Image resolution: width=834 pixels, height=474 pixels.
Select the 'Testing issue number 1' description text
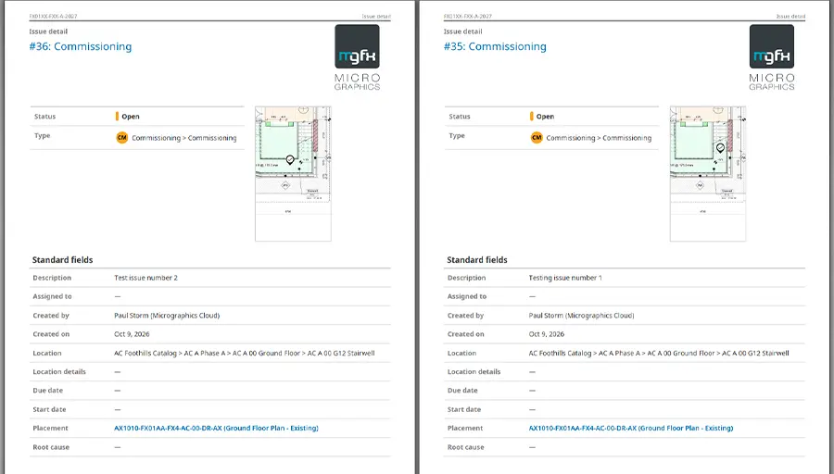tap(565, 278)
